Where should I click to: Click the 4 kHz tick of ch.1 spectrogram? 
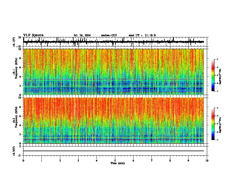click(x=21, y=77)
